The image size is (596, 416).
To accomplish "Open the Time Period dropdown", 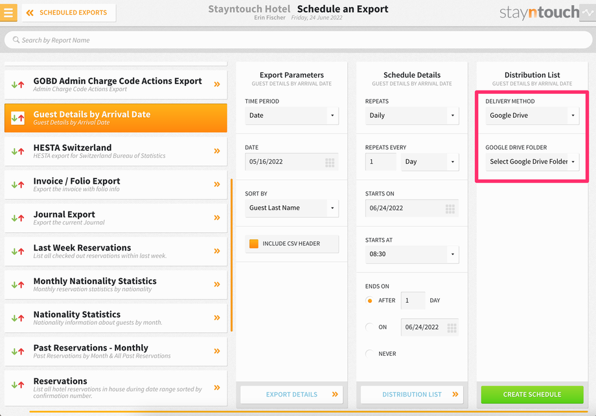I will coord(292,115).
